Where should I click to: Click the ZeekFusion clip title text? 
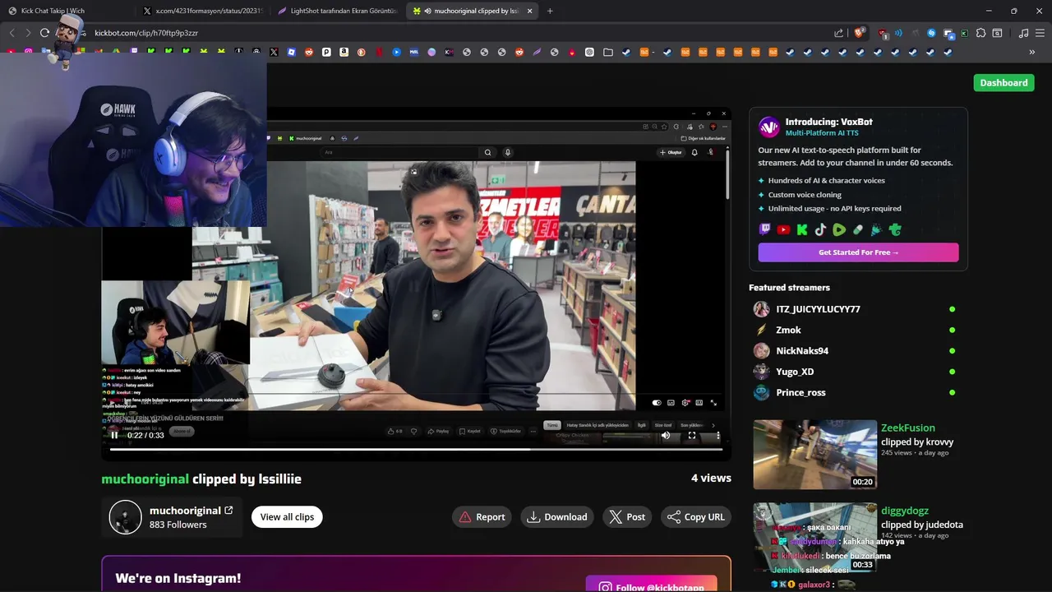coord(908,428)
